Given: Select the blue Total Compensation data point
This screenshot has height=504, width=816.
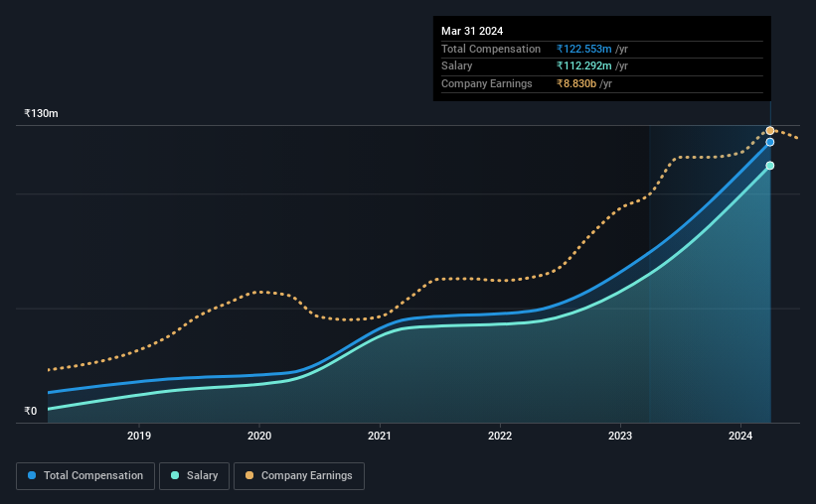Looking at the screenshot, I should [x=770, y=142].
